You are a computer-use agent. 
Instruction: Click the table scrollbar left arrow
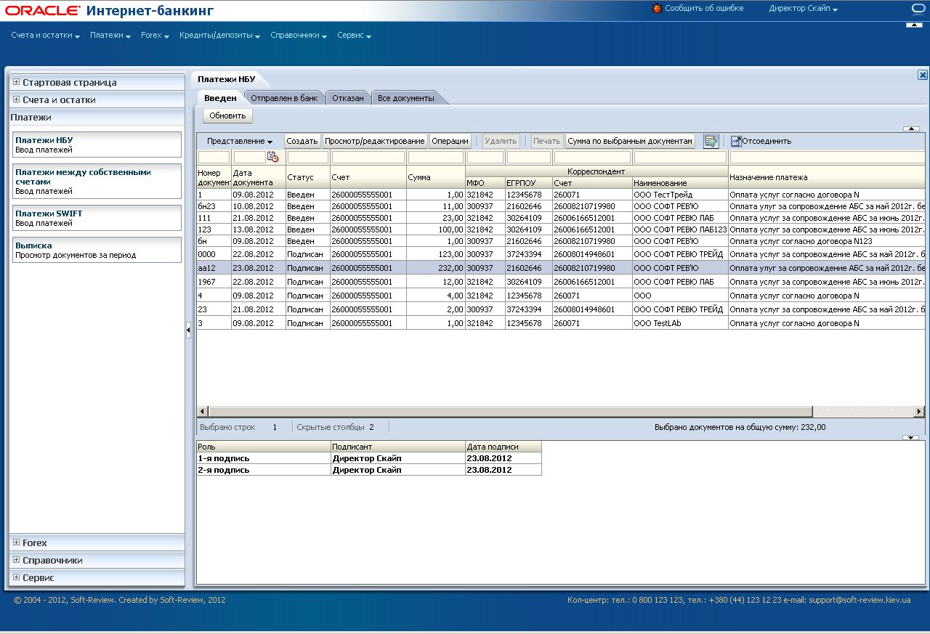click(x=203, y=411)
